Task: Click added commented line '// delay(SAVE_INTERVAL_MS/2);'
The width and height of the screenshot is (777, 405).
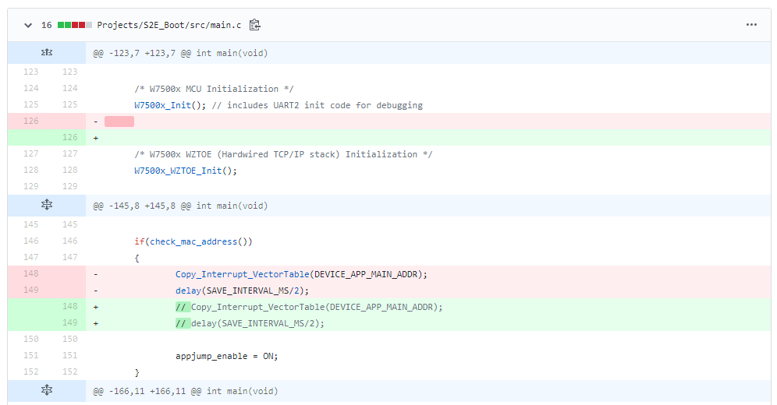Action: point(250,323)
